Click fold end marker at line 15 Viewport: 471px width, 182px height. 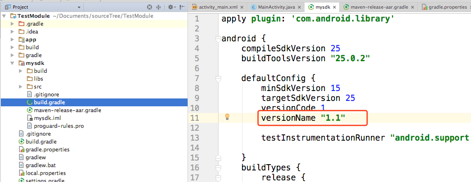coord(219,158)
